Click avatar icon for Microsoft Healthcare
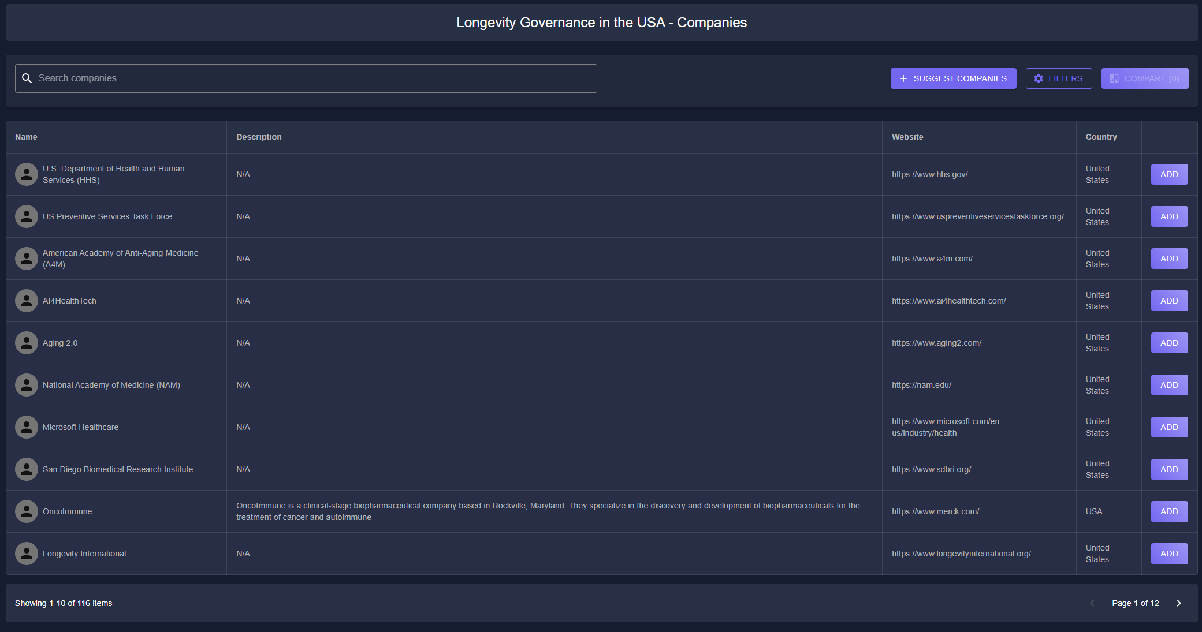 (27, 427)
